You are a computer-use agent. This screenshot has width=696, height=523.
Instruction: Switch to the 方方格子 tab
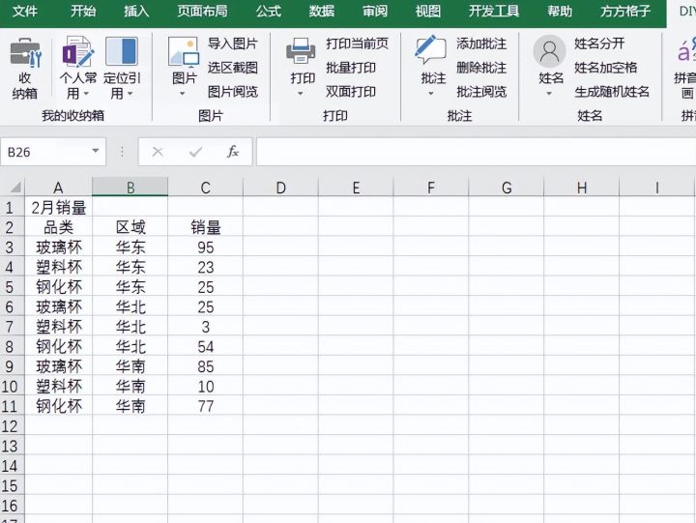click(625, 11)
